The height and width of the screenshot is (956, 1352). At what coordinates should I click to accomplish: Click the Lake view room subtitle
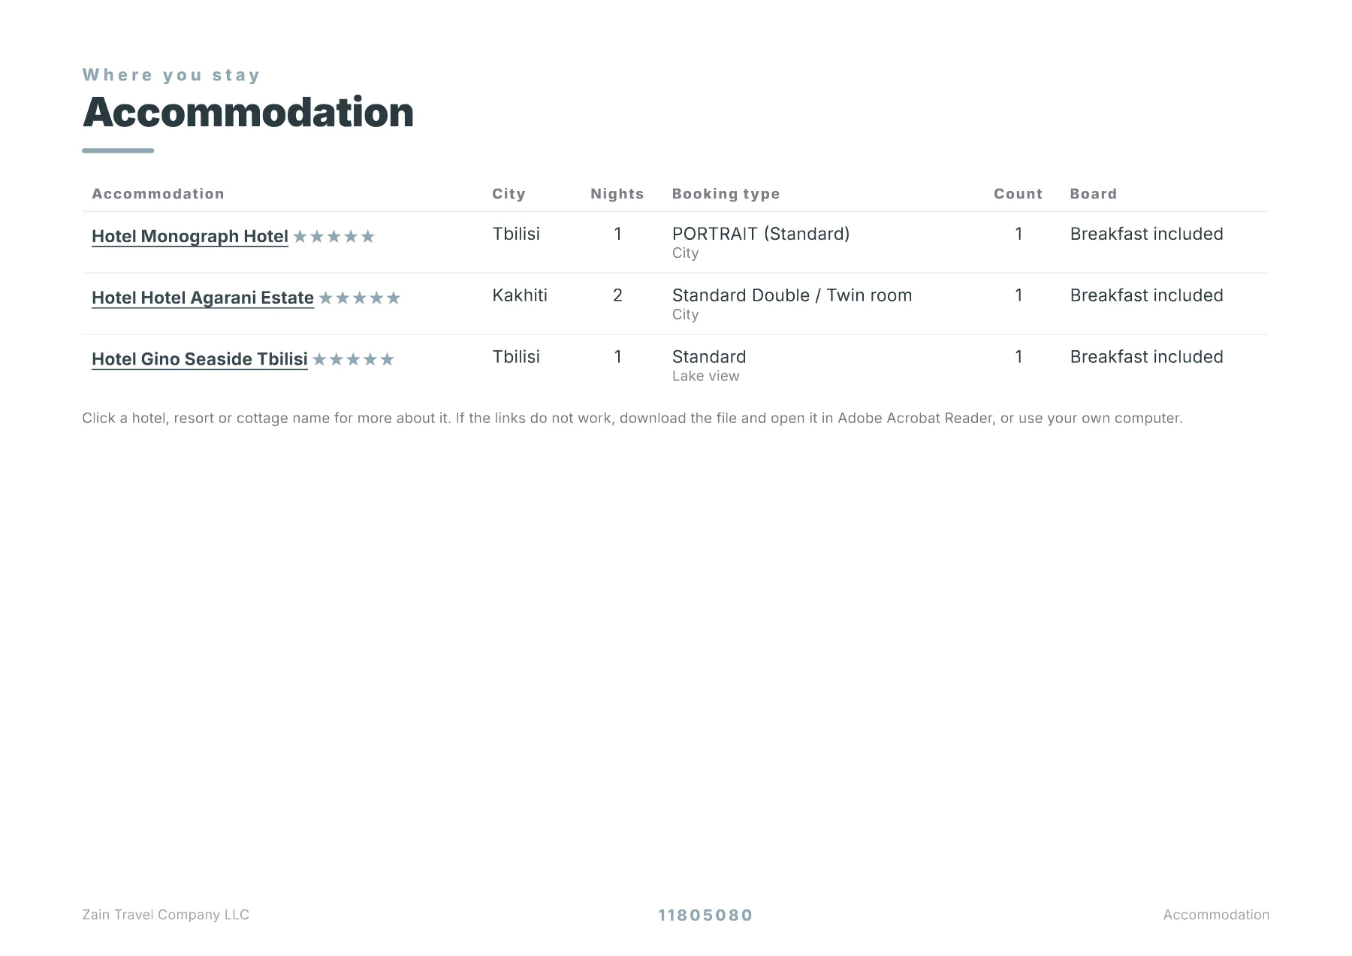[705, 376]
